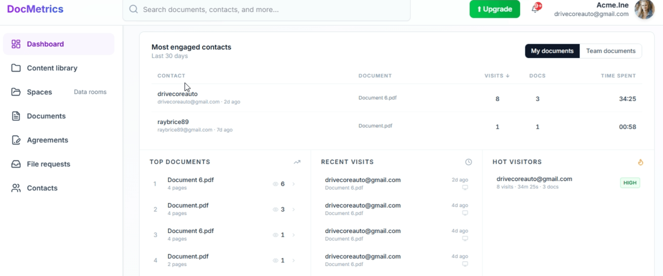The image size is (663, 276).
Task: Toggle the Visits column sort arrow
Action: (508, 75)
